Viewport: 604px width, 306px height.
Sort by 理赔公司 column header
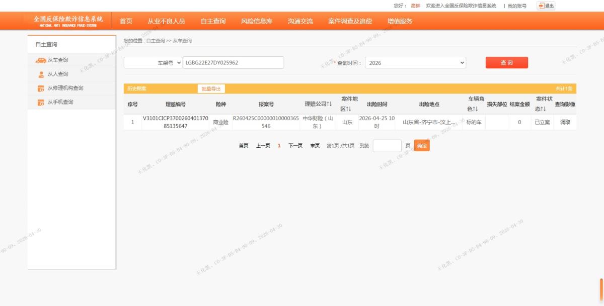[318, 104]
